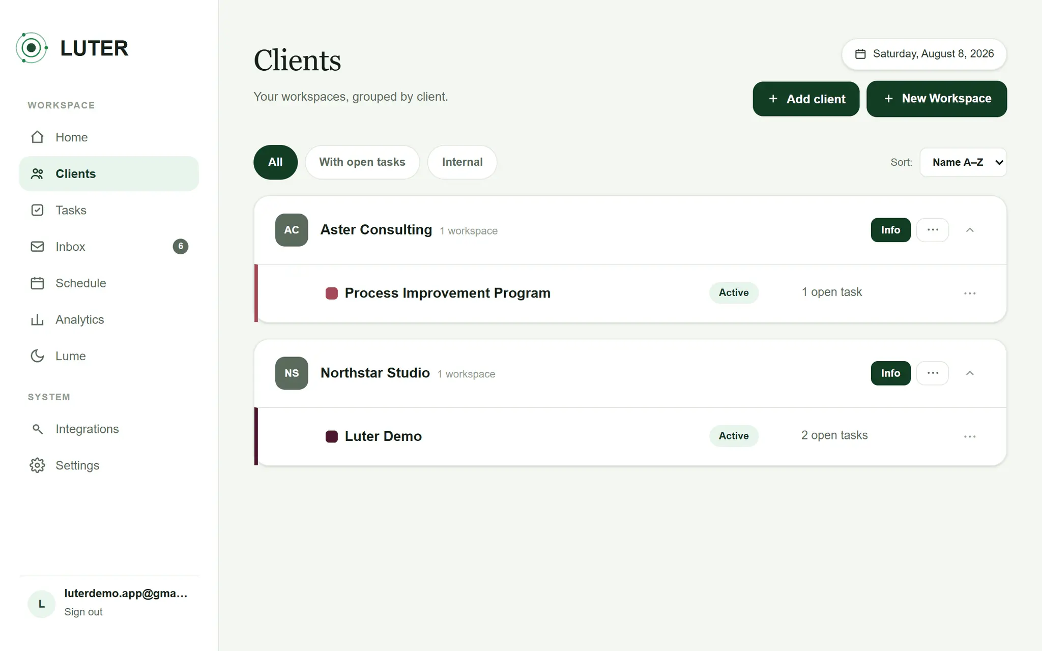Open Integrations in the sidebar

[109, 429]
